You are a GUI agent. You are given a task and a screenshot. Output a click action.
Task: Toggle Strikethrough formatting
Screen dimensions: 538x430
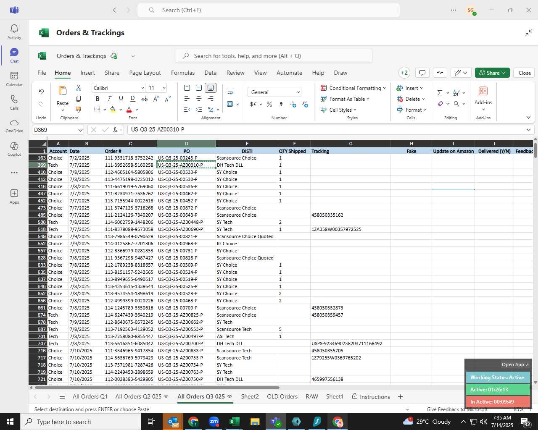coord(145,99)
